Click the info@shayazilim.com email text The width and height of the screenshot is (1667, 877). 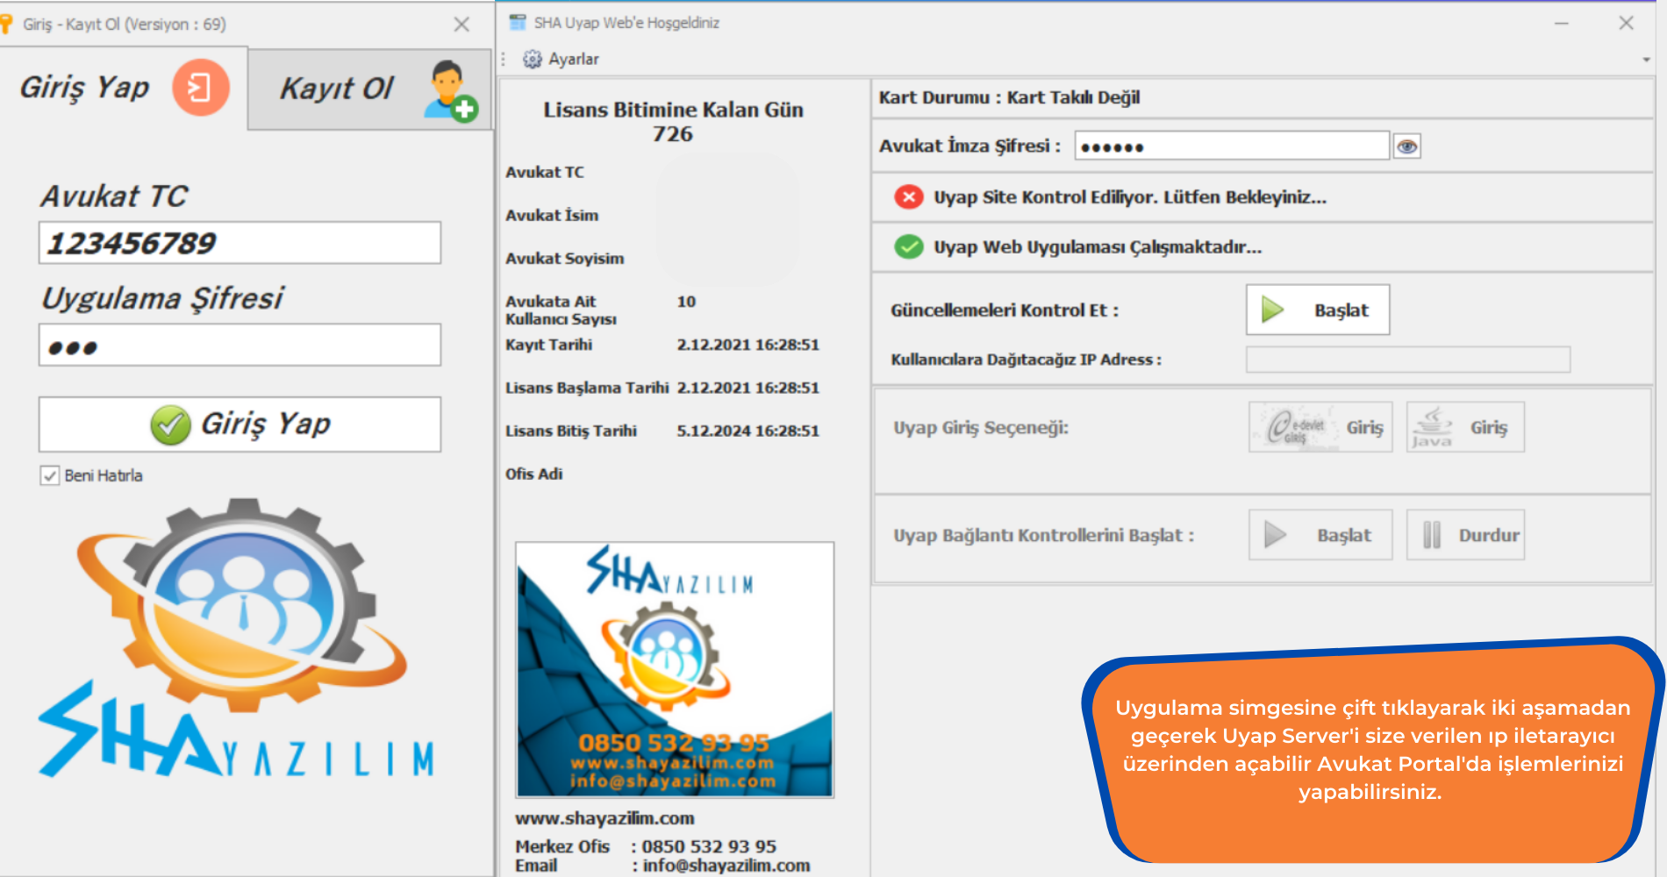tap(726, 866)
